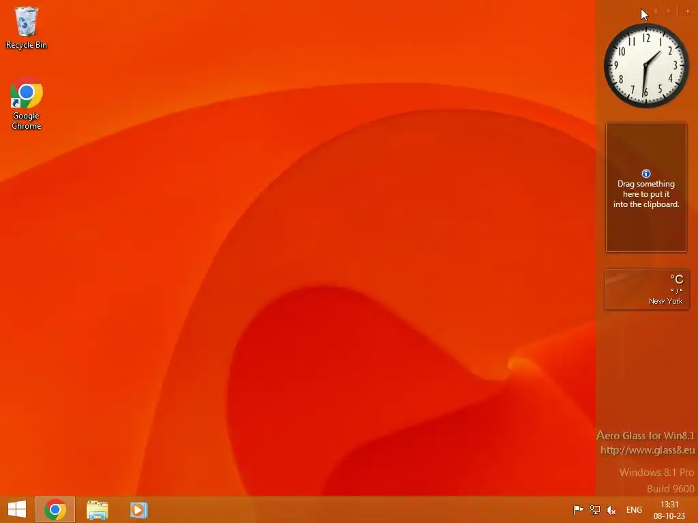The height and width of the screenshot is (523, 698).
Task: Open Chrome from the taskbar
Action: pyautogui.click(x=55, y=509)
